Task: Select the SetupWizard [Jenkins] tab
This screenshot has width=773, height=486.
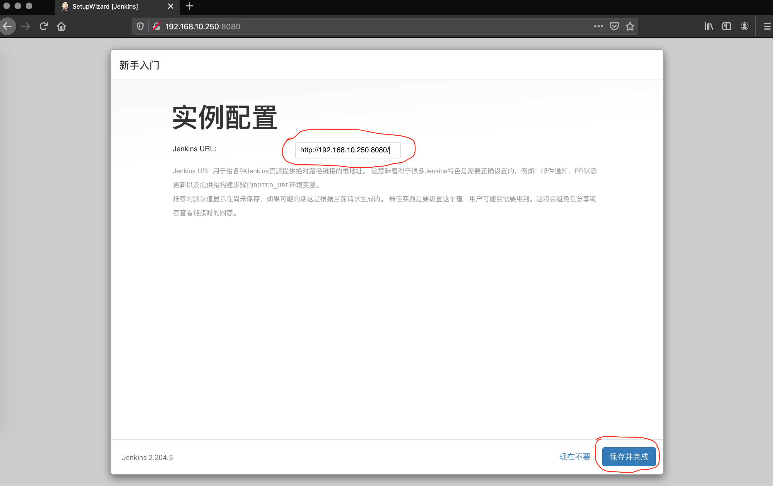Action: click(117, 7)
